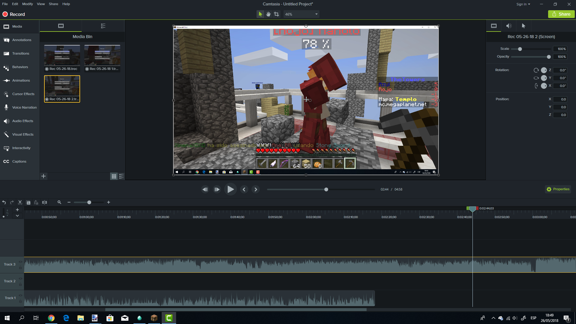This screenshot has width=576, height=324.
Task: Toggle visibility eye of Track 3
Action: click(20, 262)
